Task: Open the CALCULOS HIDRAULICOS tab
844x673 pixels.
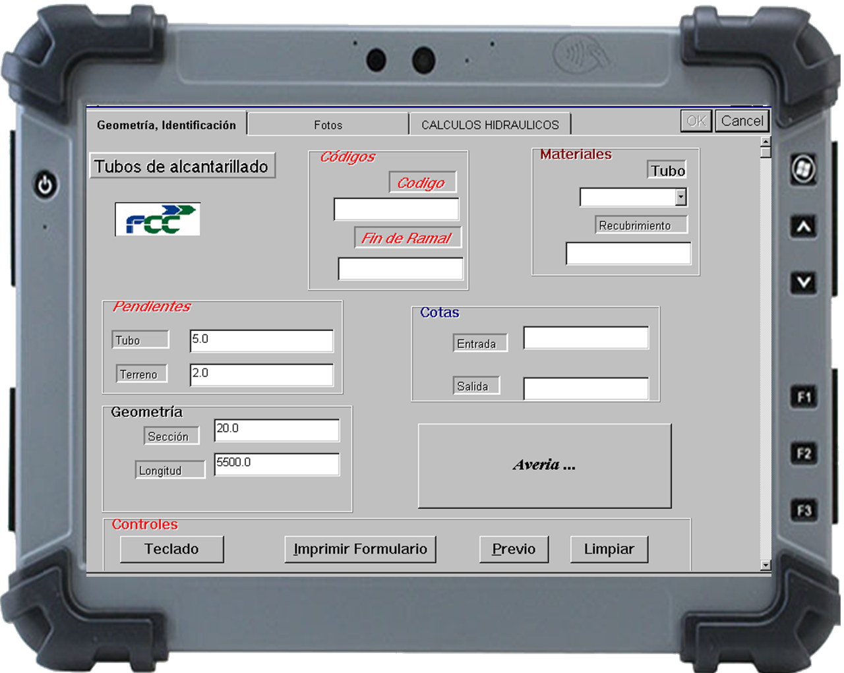Action: [490, 125]
